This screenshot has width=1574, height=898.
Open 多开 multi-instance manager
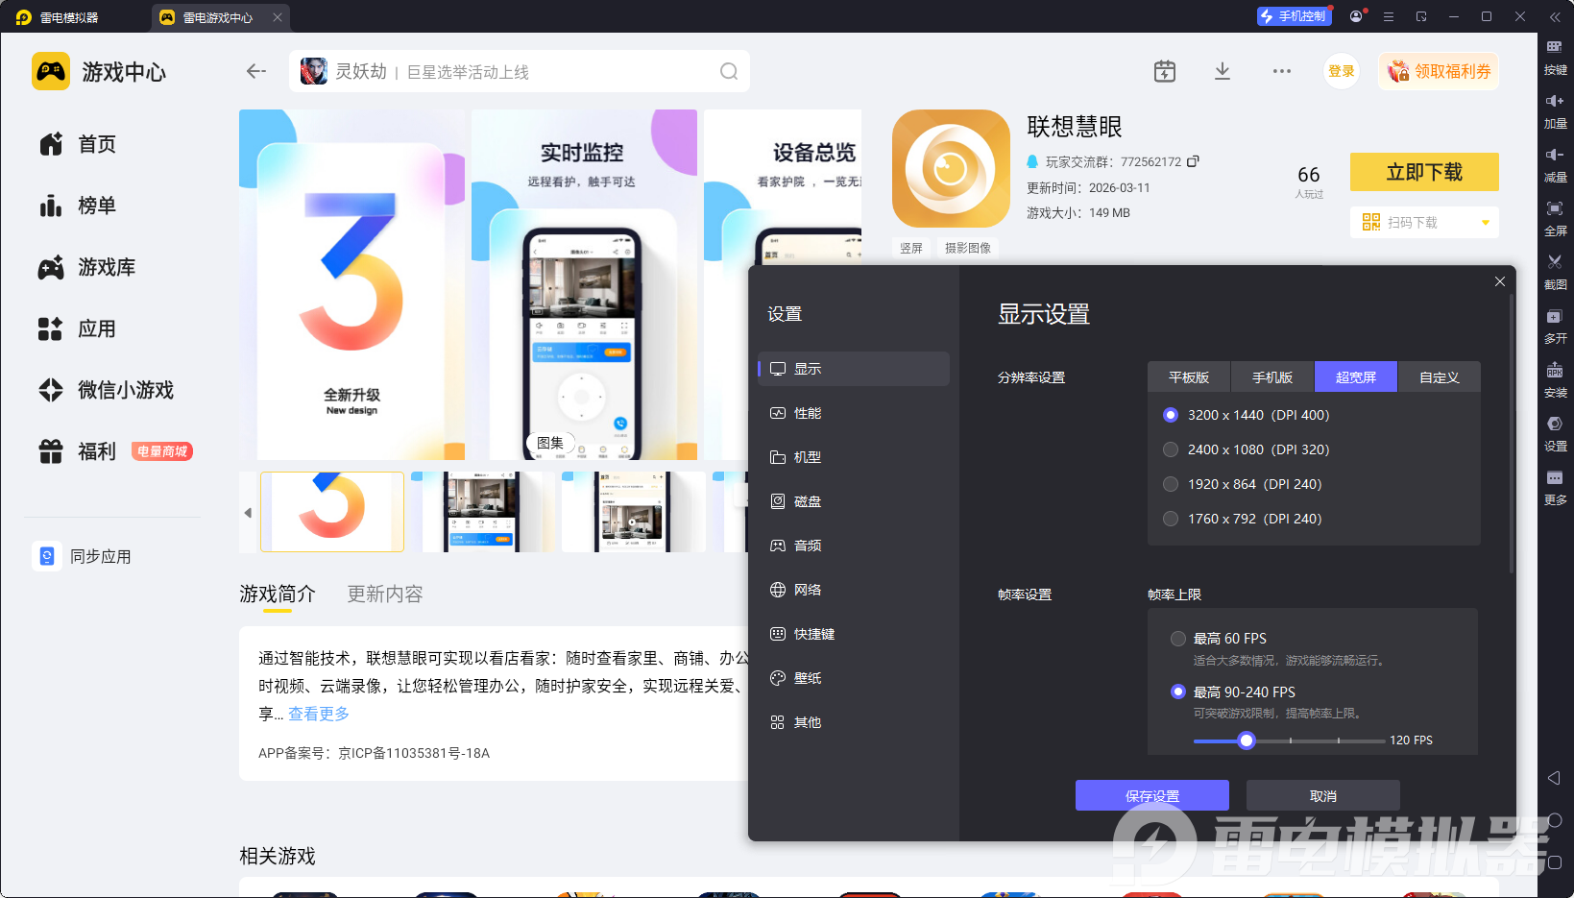coord(1556,327)
